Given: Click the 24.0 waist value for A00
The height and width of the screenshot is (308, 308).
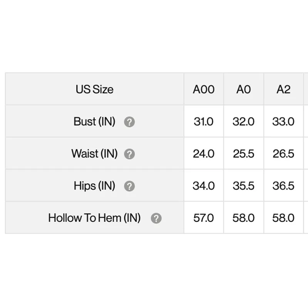Looking at the screenshot, I should (x=204, y=154).
